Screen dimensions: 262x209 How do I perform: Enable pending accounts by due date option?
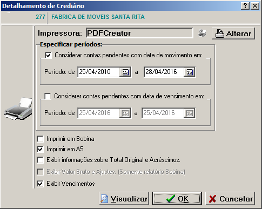click(48, 96)
